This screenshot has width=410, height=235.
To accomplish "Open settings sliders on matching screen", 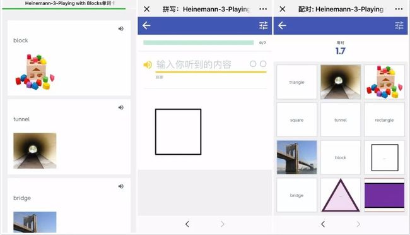I will (x=399, y=25).
